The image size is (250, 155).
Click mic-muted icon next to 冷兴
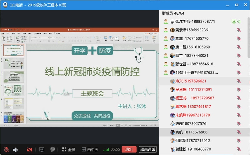tap(239, 81)
